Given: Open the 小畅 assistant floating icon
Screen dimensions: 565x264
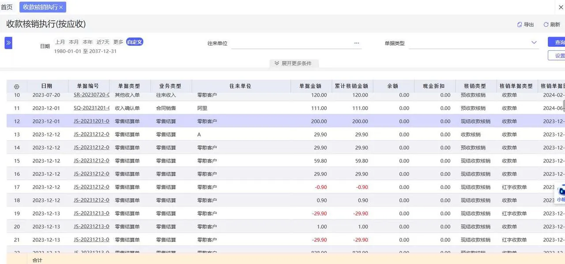Looking at the screenshot, I should click(x=561, y=193).
